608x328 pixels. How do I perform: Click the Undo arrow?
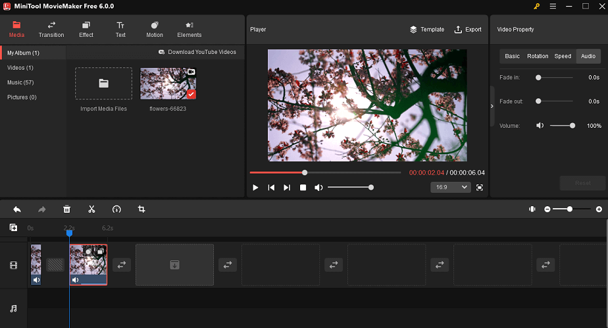(x=17, y=209)
